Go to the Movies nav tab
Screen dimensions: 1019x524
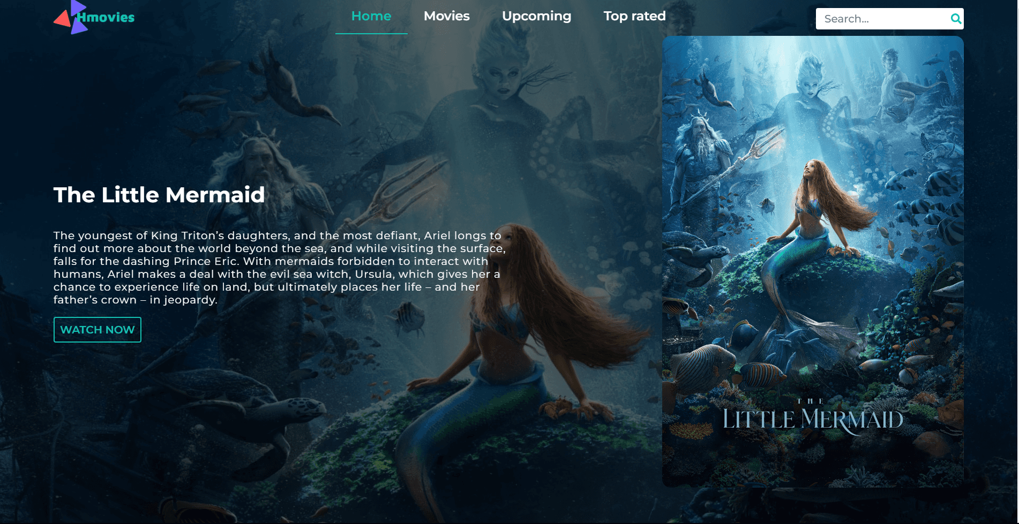(446, 17)
